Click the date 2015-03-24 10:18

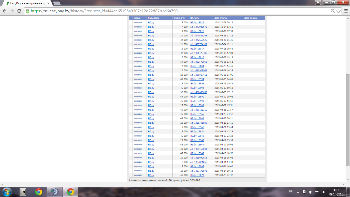click(223, 171)
